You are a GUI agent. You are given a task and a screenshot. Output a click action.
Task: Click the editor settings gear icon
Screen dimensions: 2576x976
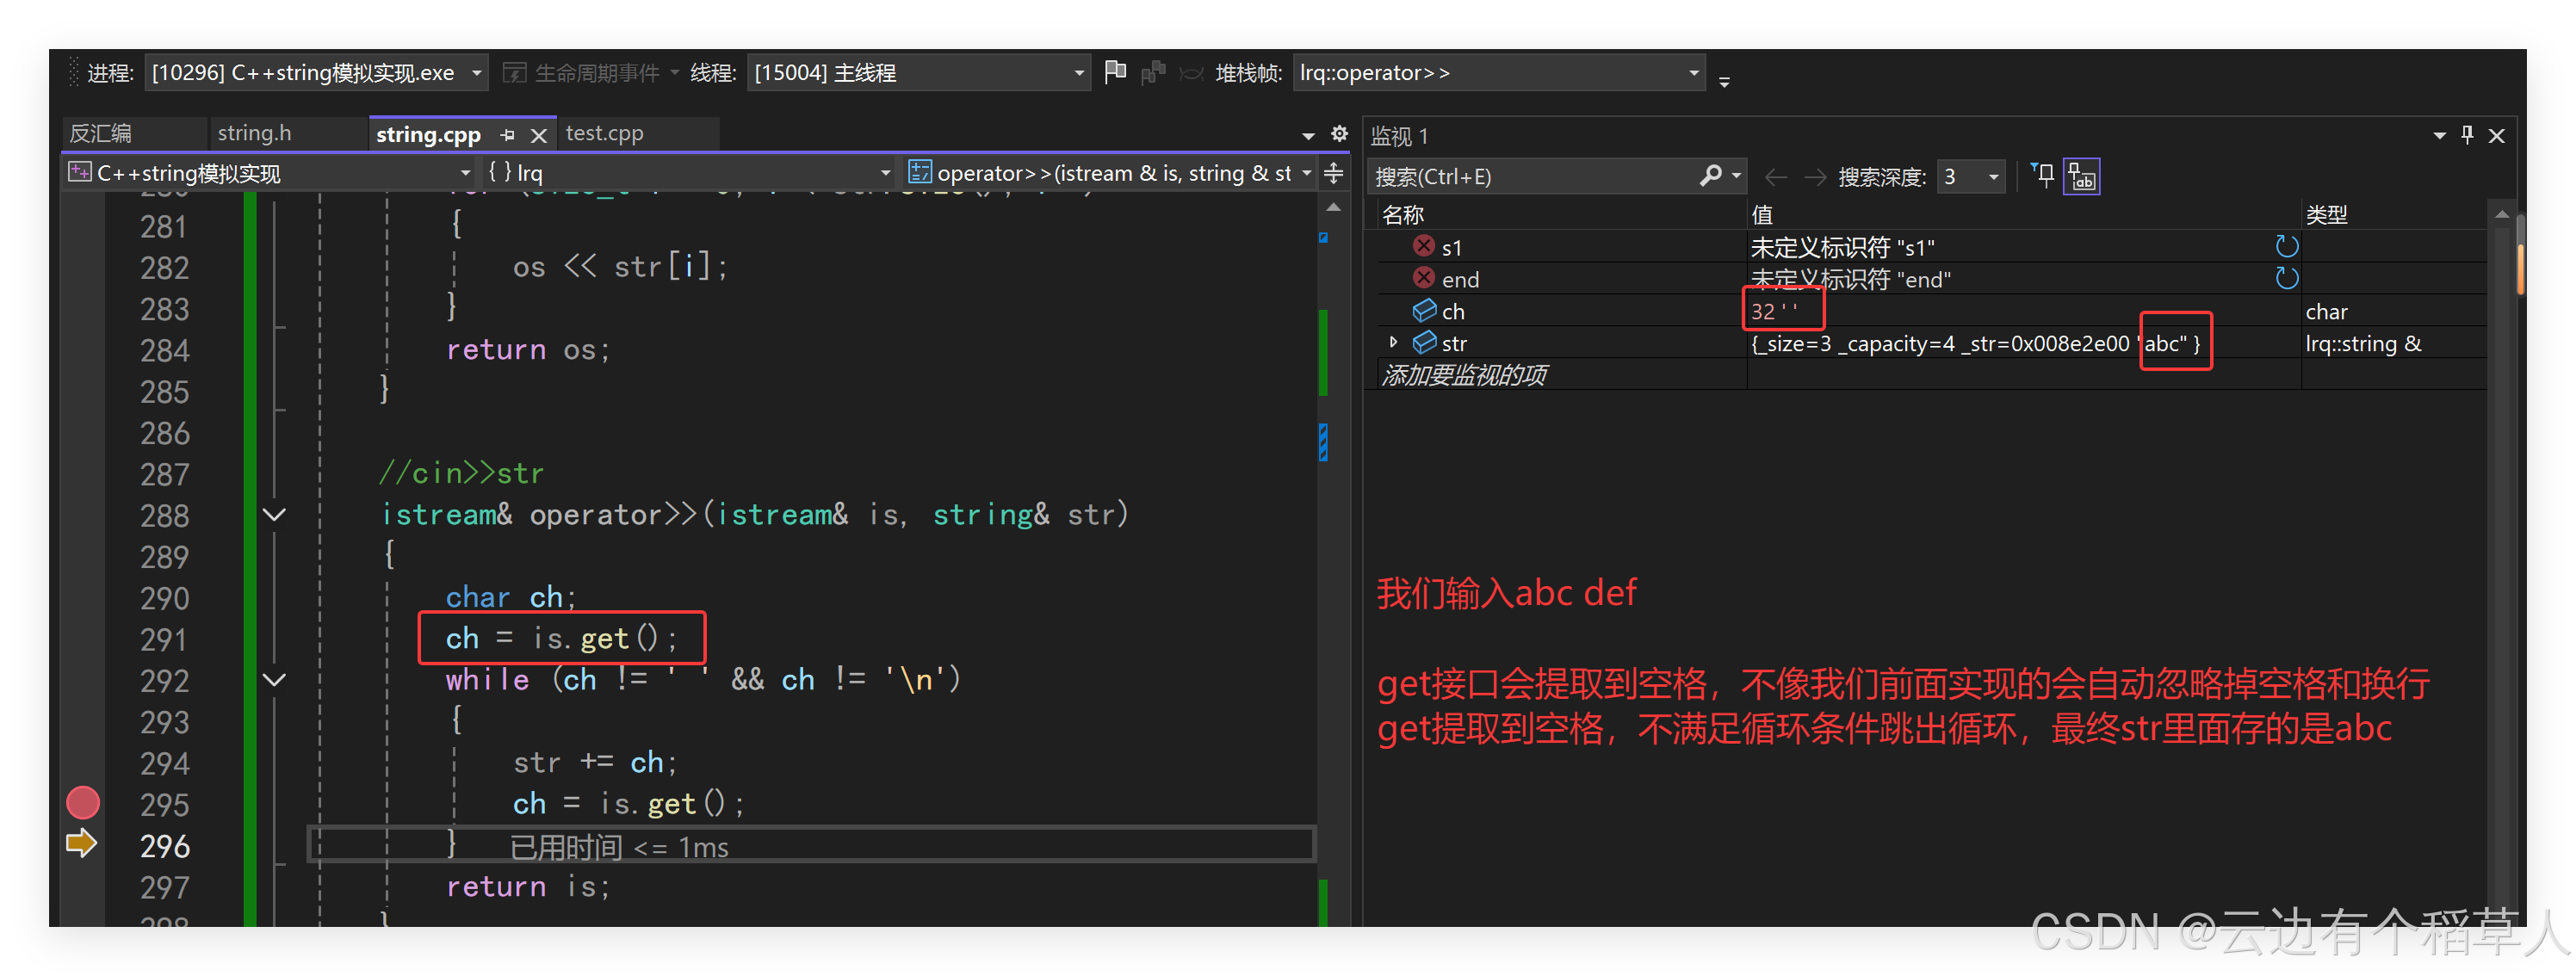pyautogui.click(x=1339, y=134)
